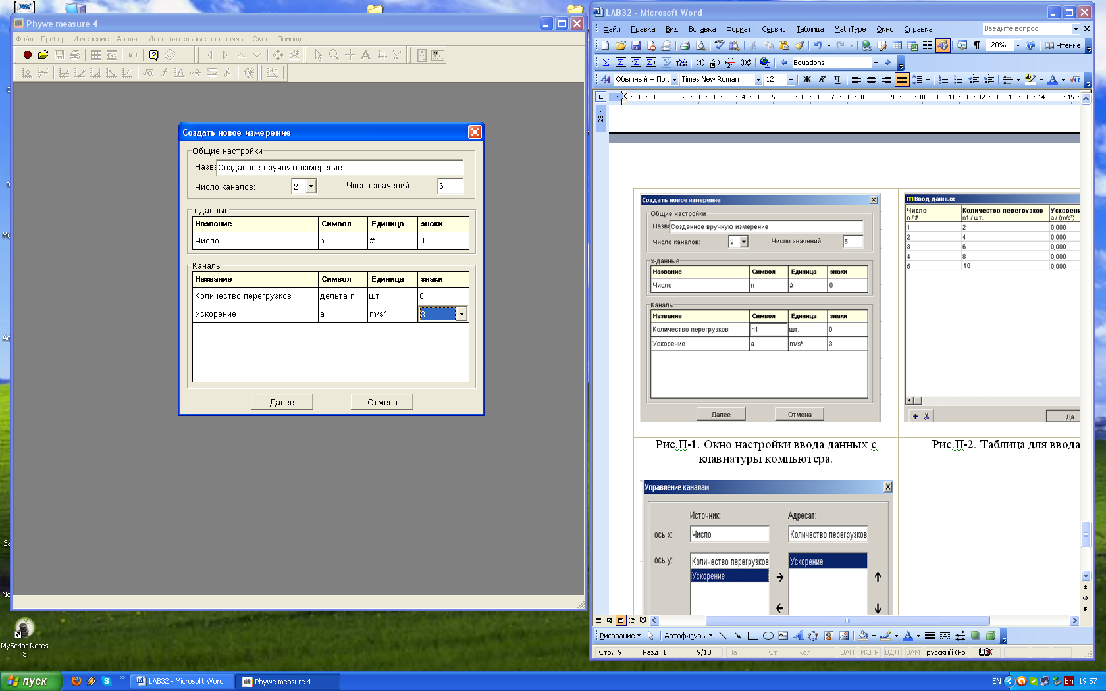Open a measurement file in Phywe toolbar

click(43, 55)
